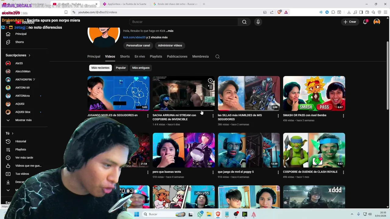Open options menu for SMASH OR PASS video

343,116
